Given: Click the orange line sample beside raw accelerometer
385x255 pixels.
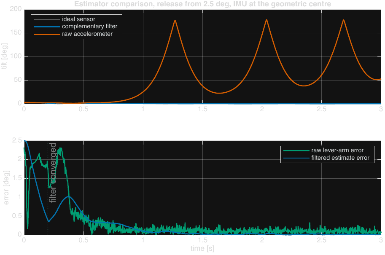Looking at the screenshot, I should (x=47, y=34).
